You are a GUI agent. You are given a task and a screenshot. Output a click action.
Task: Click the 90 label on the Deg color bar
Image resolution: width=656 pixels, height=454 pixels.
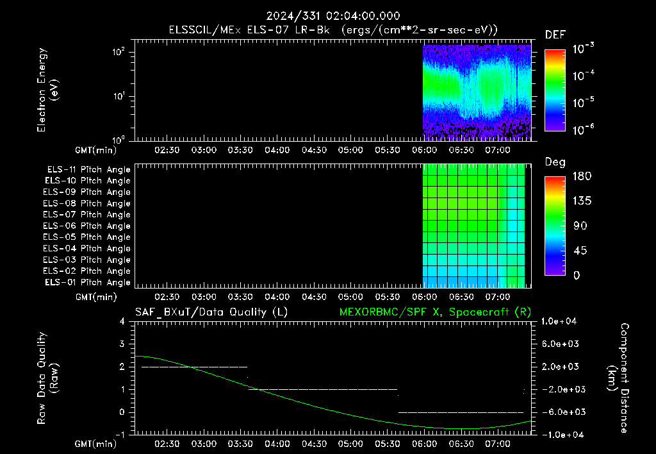click(x=580, y=226)
